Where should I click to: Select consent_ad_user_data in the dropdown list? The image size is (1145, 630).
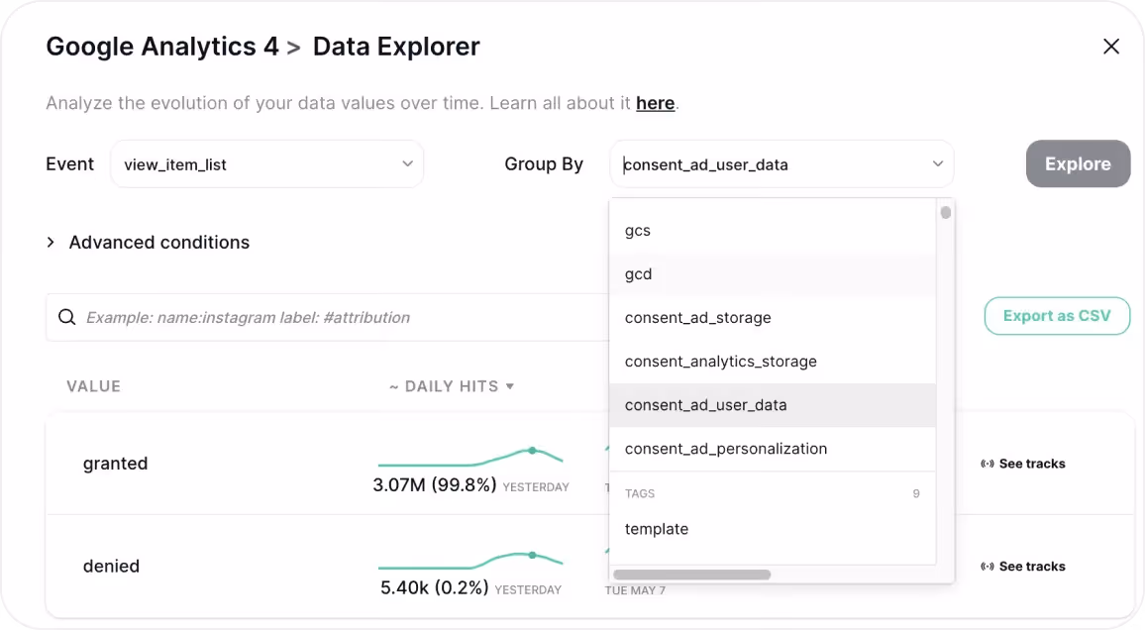[773, 405]
